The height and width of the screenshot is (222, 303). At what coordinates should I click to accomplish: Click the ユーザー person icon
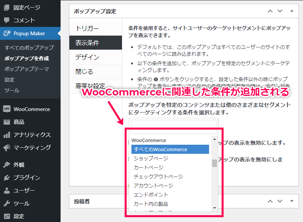(7, 191)
